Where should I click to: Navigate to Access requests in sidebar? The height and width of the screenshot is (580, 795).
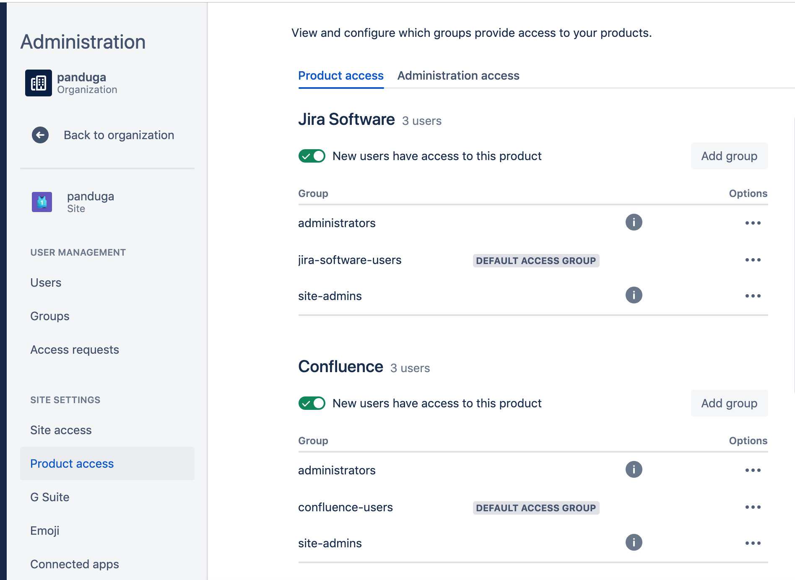[x=75, y=349]
